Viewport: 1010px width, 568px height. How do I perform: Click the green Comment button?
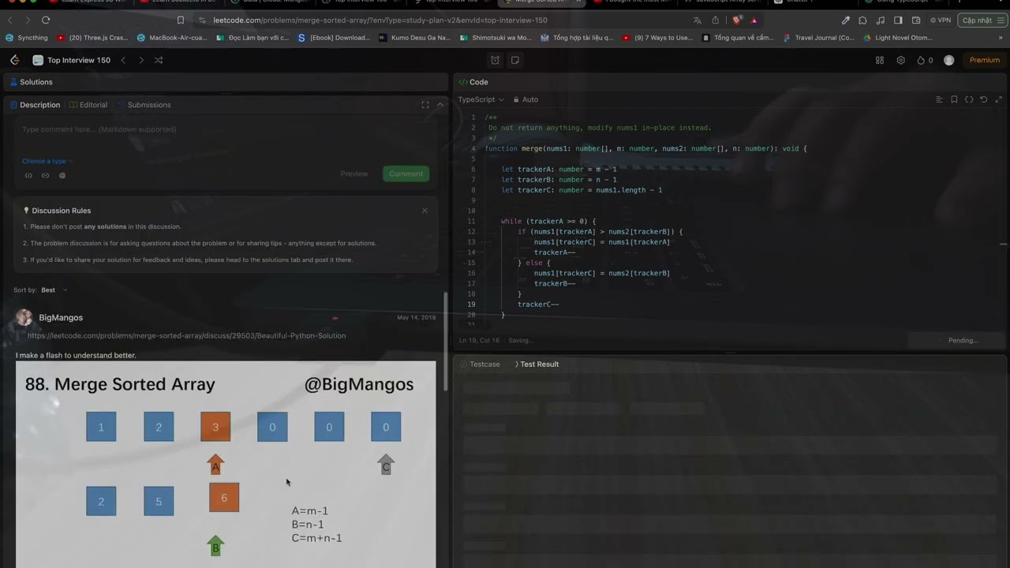coord(406,174)
